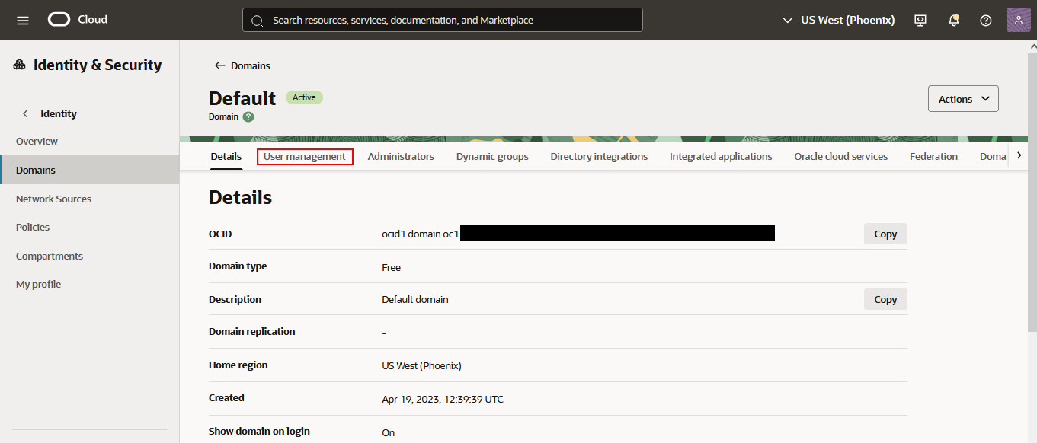Open the Federation tab
The width and height of the screenshot is (1037, 443).
(933, 157)
